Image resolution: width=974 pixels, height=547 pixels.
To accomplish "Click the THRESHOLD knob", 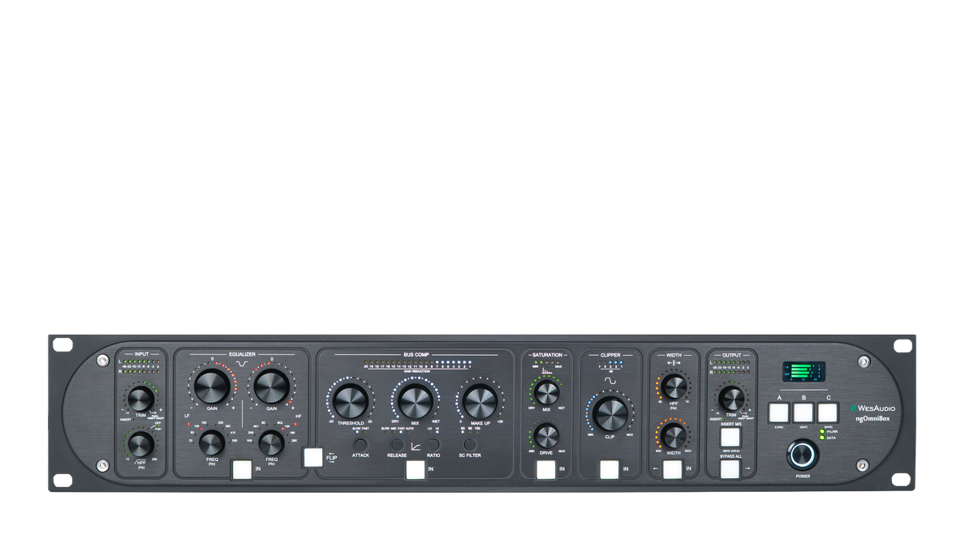I will coord(351,401).
